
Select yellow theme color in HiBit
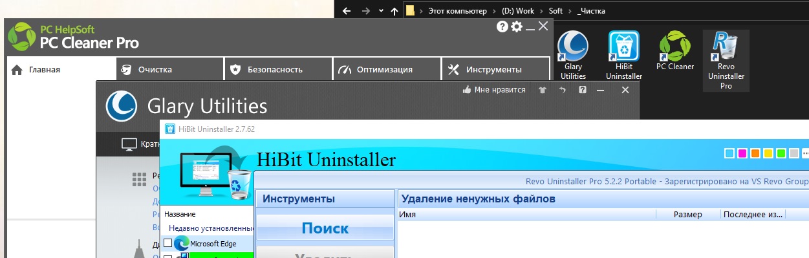click(x=768, y=153)
